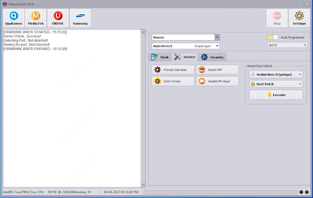Click the Reset FRP button

coord(217,70)
